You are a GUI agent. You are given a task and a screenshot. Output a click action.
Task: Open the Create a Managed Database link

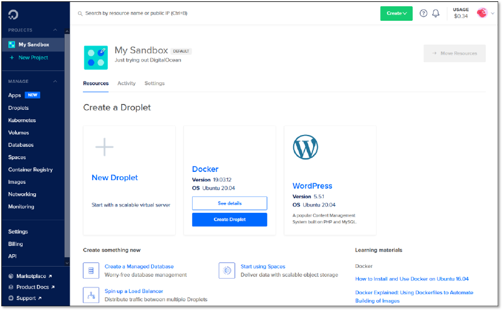139,267
